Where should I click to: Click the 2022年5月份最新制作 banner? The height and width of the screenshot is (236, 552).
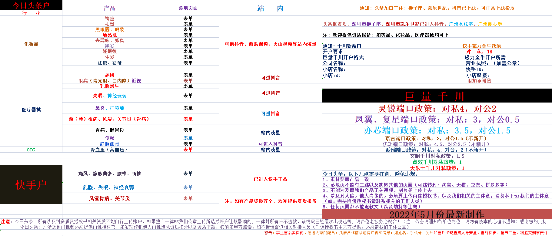[x=437, y=214]
